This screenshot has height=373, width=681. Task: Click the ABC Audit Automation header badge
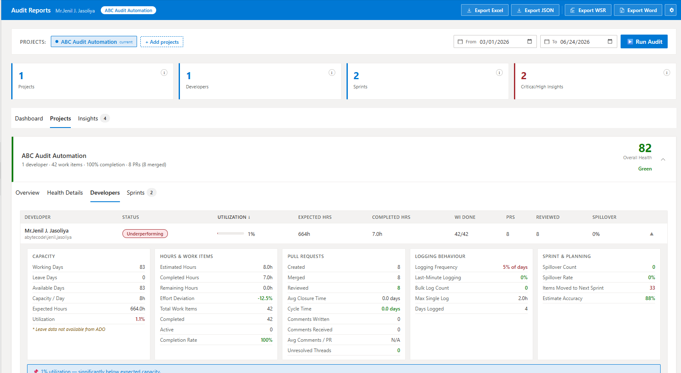pyautogui.click(x=128, y=10)
